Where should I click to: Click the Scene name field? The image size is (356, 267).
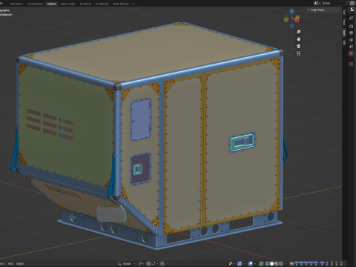tap(333, 3)
